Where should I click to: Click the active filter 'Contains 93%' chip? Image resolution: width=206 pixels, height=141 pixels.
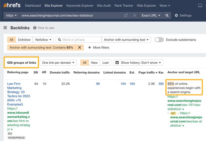coord(41,47)
